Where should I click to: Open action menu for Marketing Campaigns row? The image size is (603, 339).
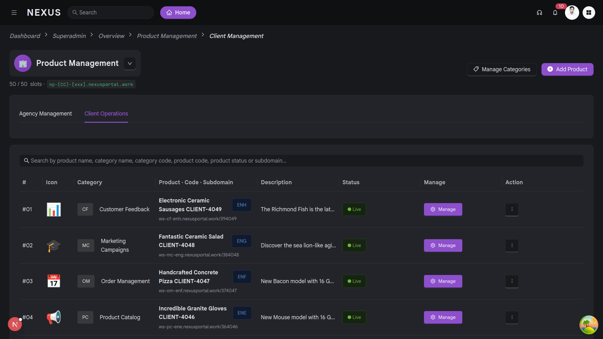coord(512,245)
